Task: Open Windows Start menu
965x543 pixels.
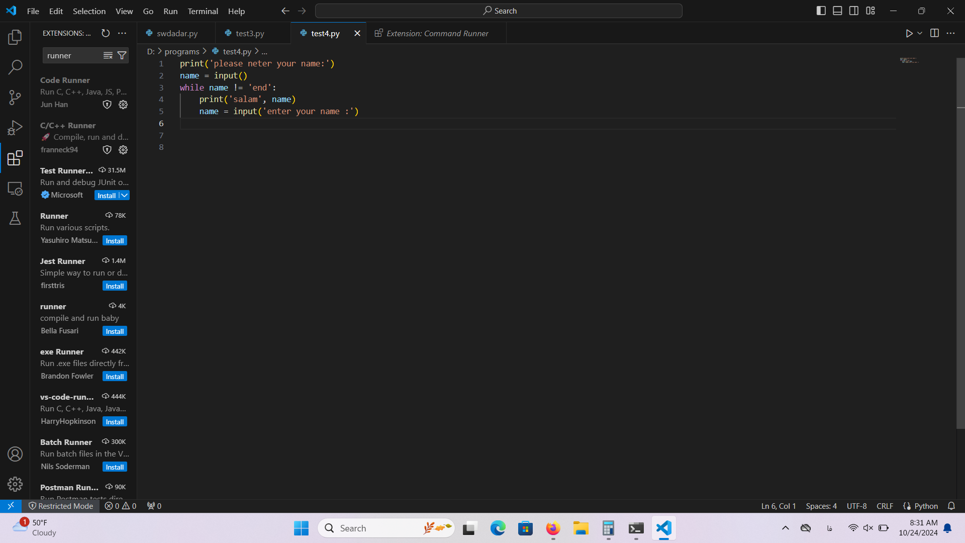Action: coord(301,528)
